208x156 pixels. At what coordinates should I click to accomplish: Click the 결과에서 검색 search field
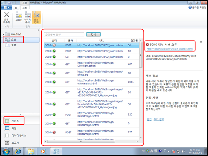pyautogui.click(x=64, y=35)
